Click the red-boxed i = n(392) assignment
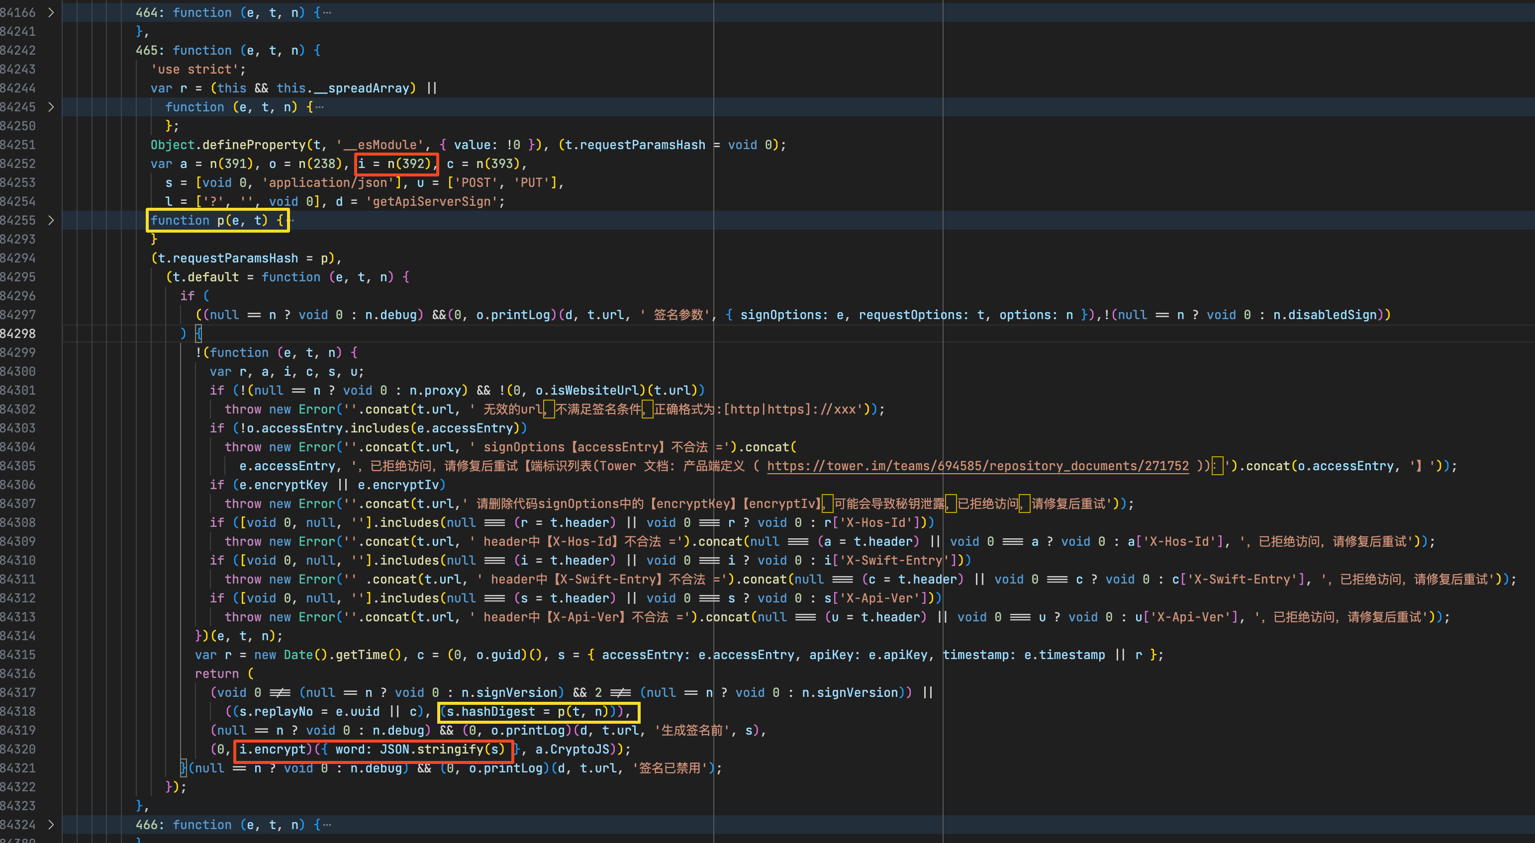The image size is (1535, 843). pos(396,164)
